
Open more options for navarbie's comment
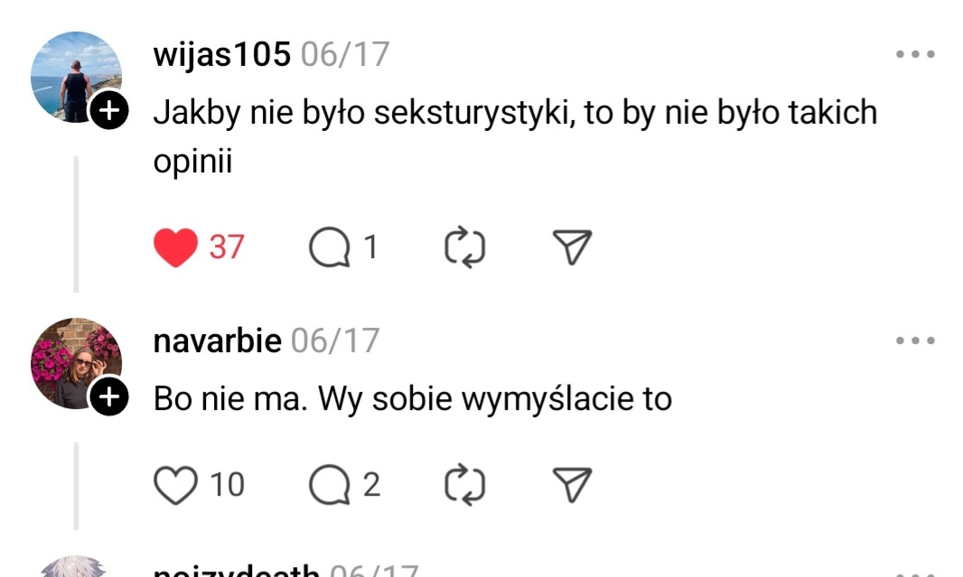pyautogui.click(x=915, y=340)
